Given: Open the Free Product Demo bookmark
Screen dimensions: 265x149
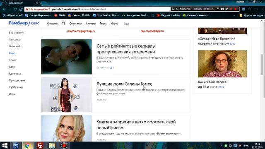Looking at the screenshot, I should click(x=106, y=15).
